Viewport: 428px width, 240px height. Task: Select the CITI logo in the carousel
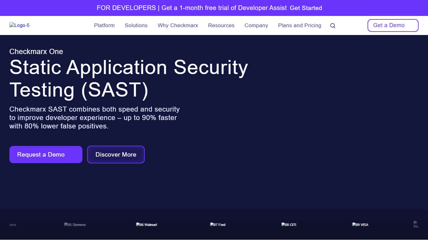pos(289,224)
